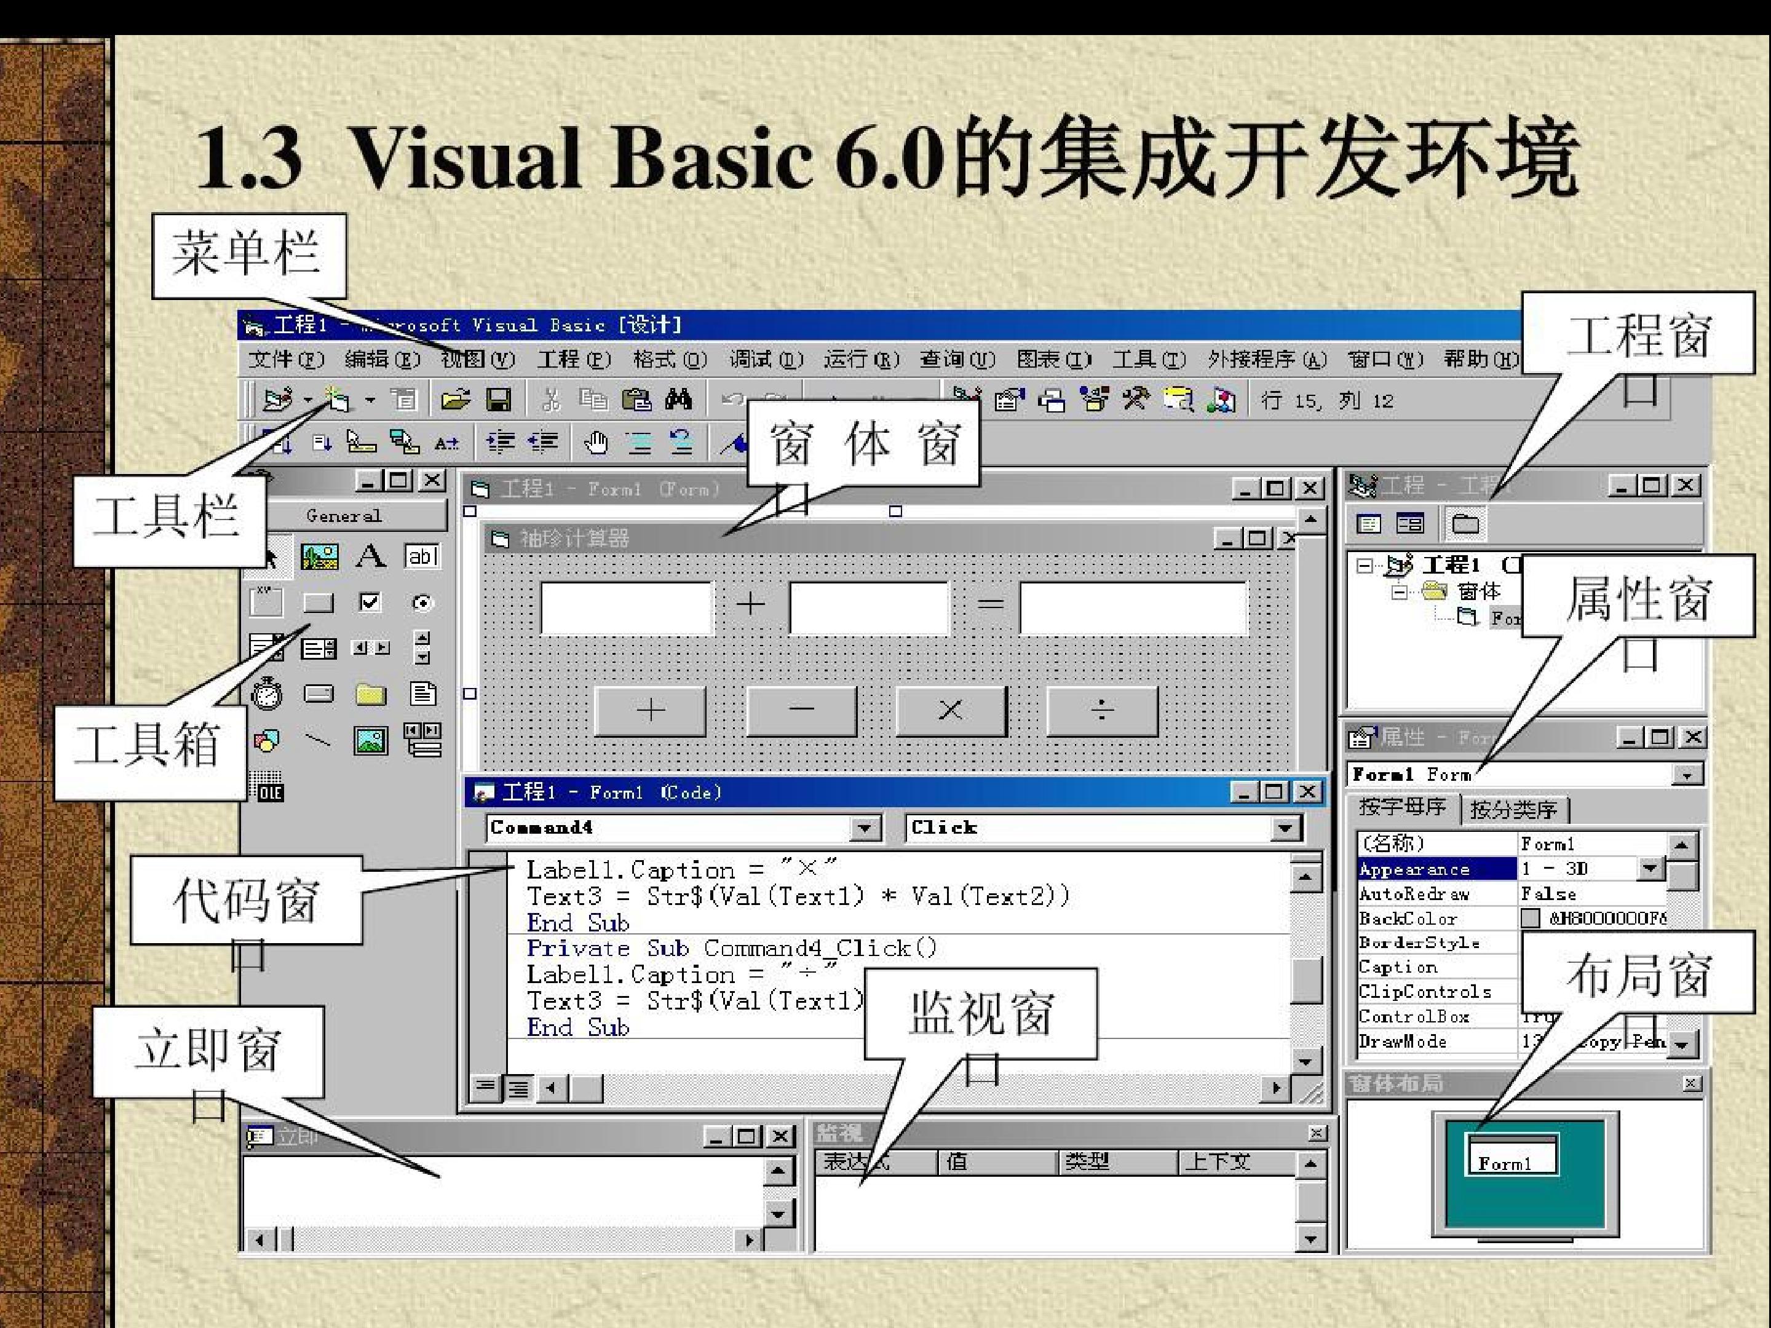
Task: Click the BackColor color swatch
Action: click(x=1530, y=918)
